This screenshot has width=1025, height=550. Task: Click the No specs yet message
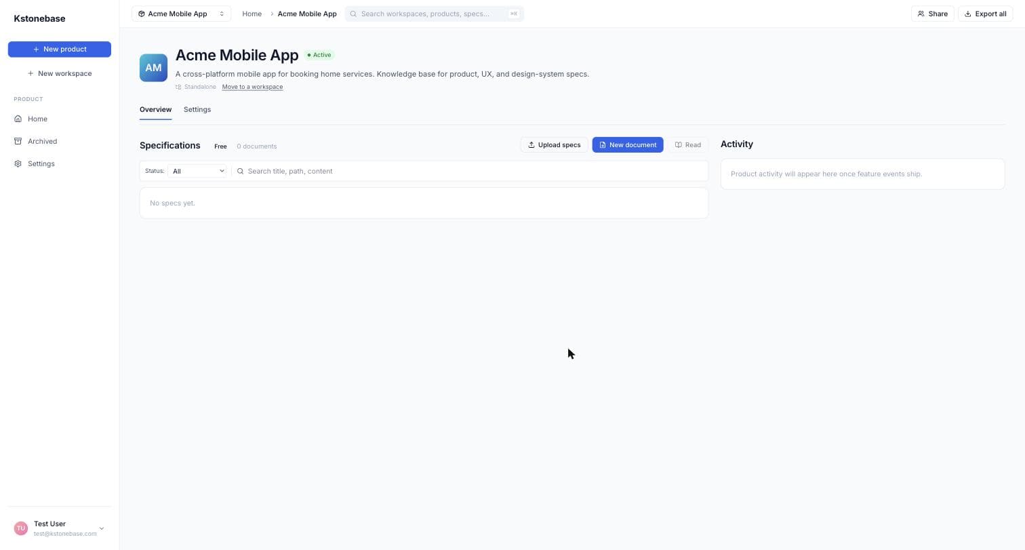(x=172, y=203)
